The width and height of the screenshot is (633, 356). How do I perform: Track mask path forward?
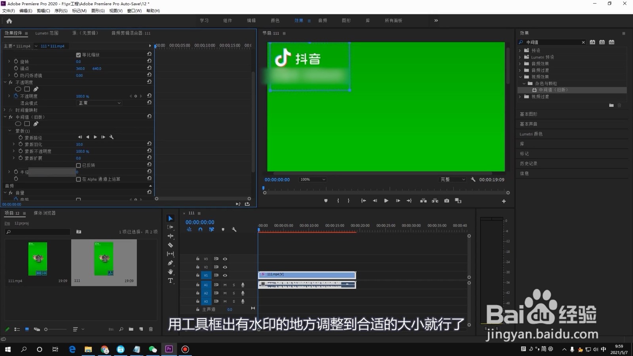95,137
